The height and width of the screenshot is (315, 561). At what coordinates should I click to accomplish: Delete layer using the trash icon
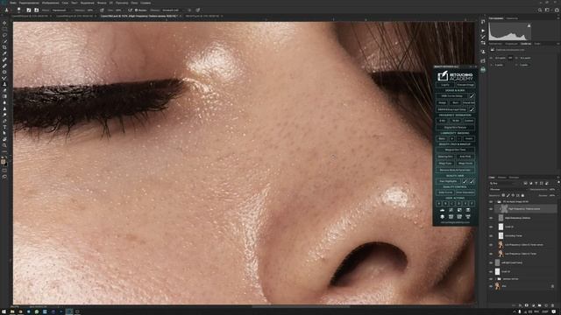[552, 305]
